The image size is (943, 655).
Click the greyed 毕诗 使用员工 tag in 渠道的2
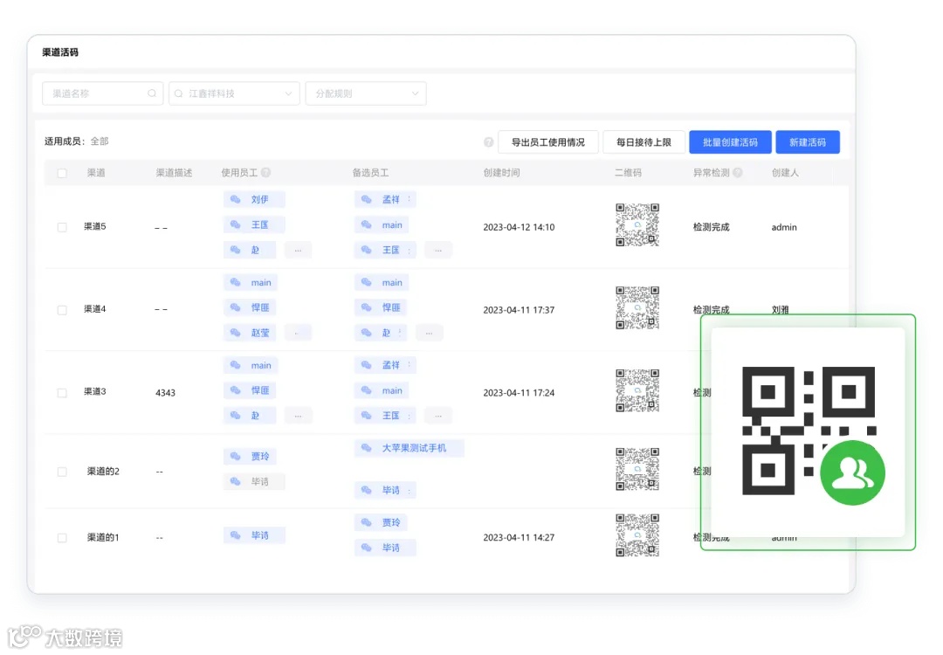pos(254,482)
